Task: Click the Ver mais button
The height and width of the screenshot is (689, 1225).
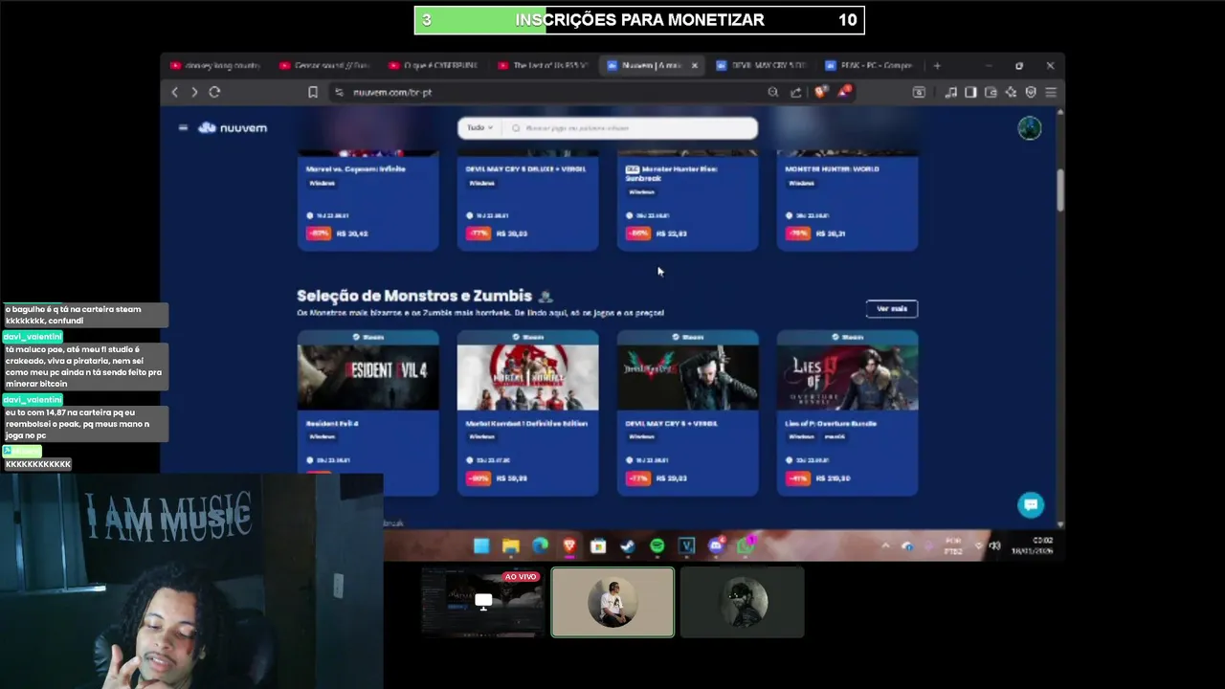Action: 892,308
